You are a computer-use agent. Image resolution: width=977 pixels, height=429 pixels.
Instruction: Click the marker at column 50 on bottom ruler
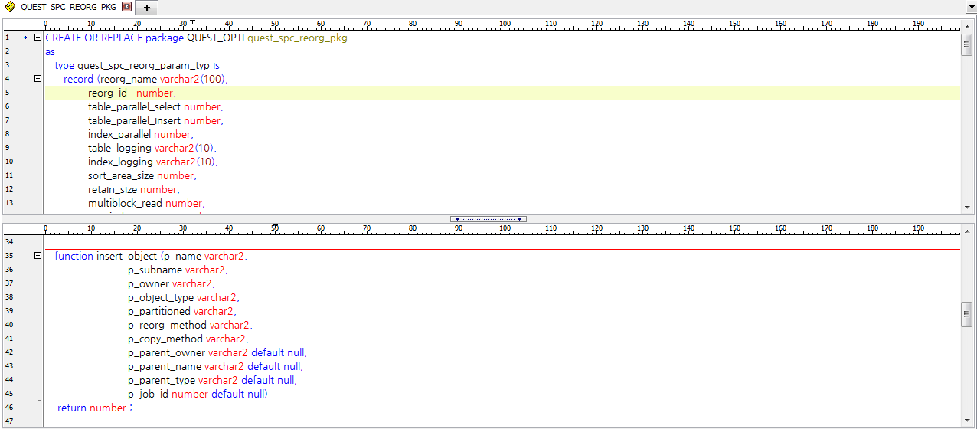[275, 228]
